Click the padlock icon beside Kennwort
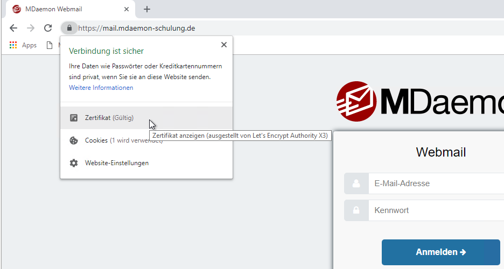 [356, 210]
